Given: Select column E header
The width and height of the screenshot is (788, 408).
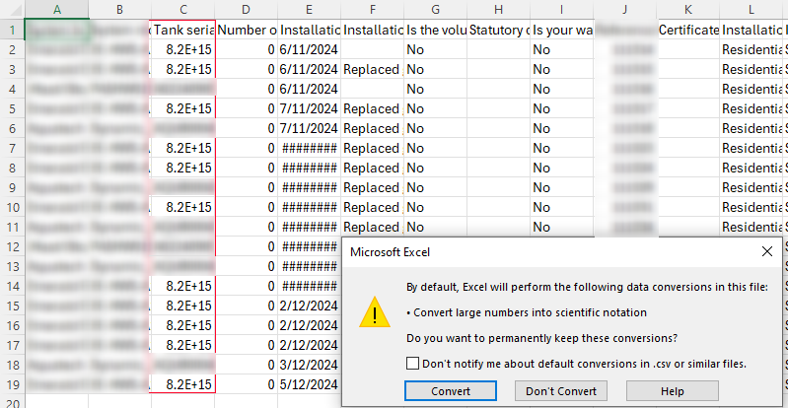Looking at the screenshot, I should click(x=309, y=10).
